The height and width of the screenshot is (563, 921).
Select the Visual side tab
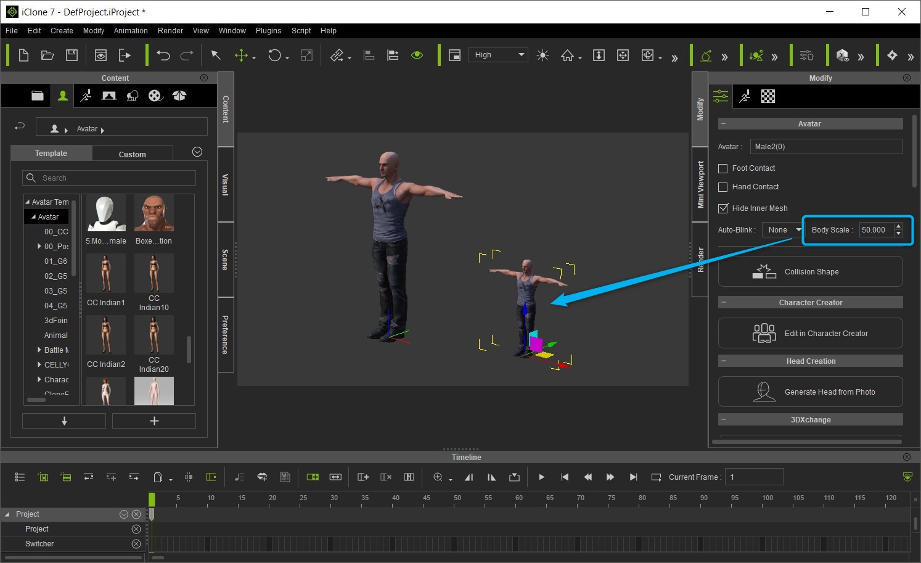pos(226,184)
